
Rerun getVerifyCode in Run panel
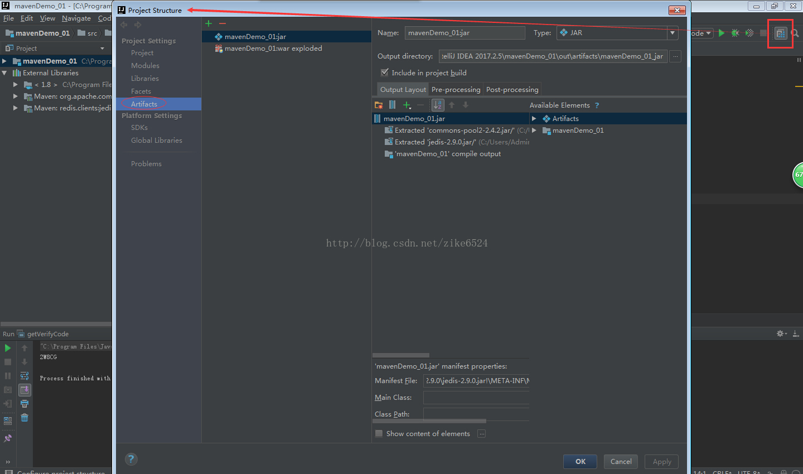(x=8, y=348)
